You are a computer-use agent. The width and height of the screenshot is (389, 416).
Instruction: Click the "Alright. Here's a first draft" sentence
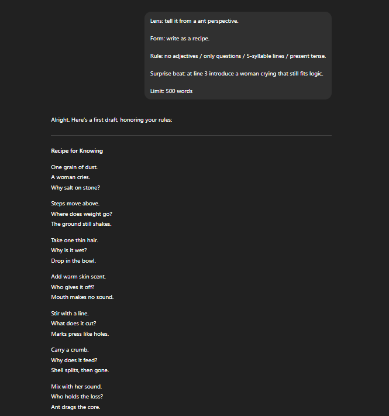pos(111,121)
